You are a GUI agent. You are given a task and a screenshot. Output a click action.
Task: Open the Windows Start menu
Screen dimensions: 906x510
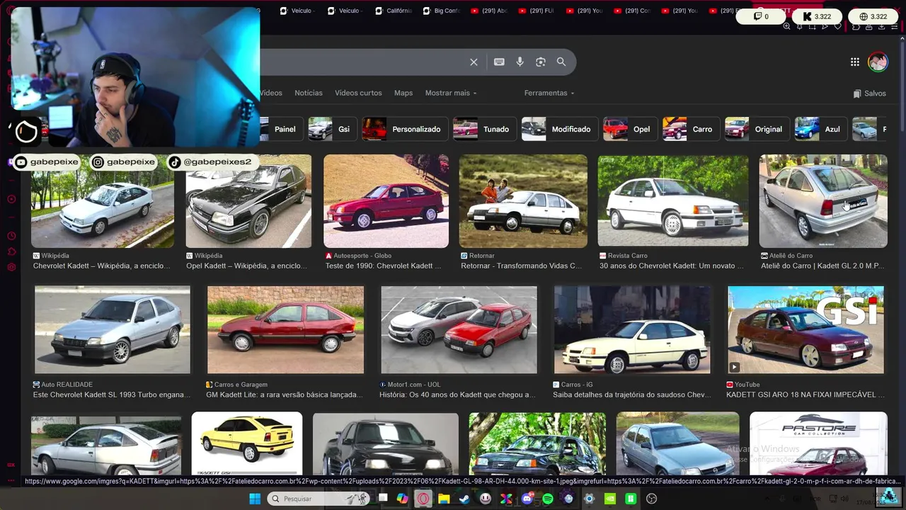tap(255, 499)
